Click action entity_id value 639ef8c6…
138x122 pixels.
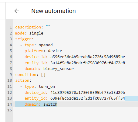88,98
